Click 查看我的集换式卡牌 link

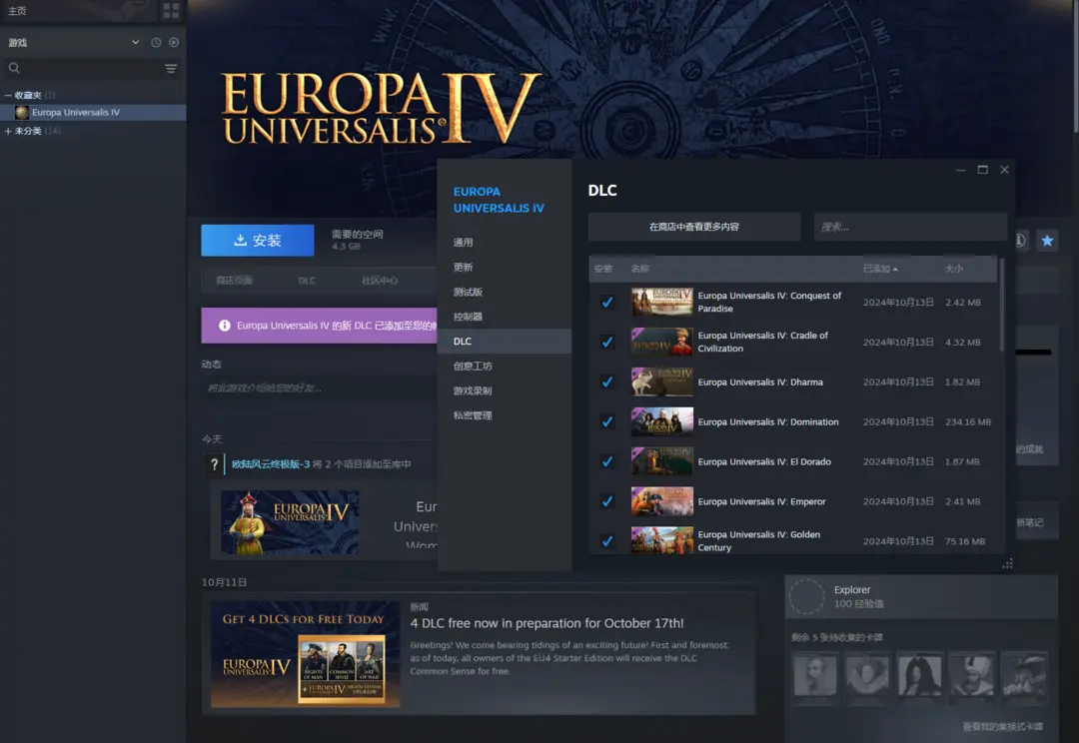[x=1002, y=726]
